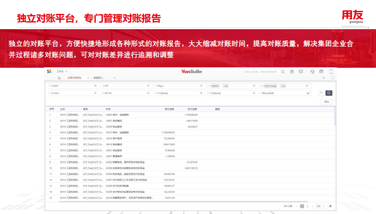Select row LR009 物业服务
Image resolution: width=376 pixels, height=214 pixels.
[190, 127]
